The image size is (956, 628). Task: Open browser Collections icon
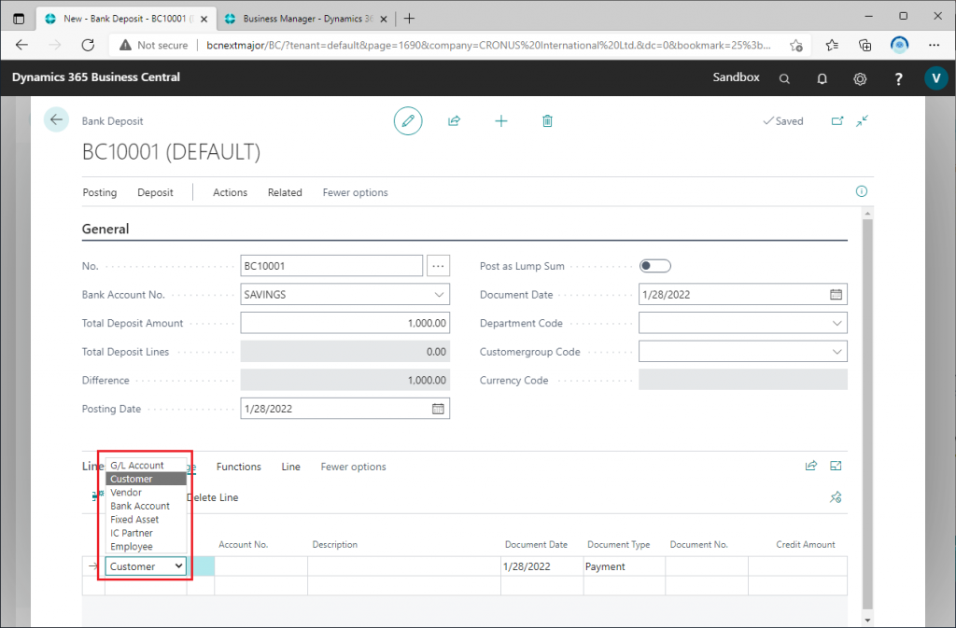(865, 45)
